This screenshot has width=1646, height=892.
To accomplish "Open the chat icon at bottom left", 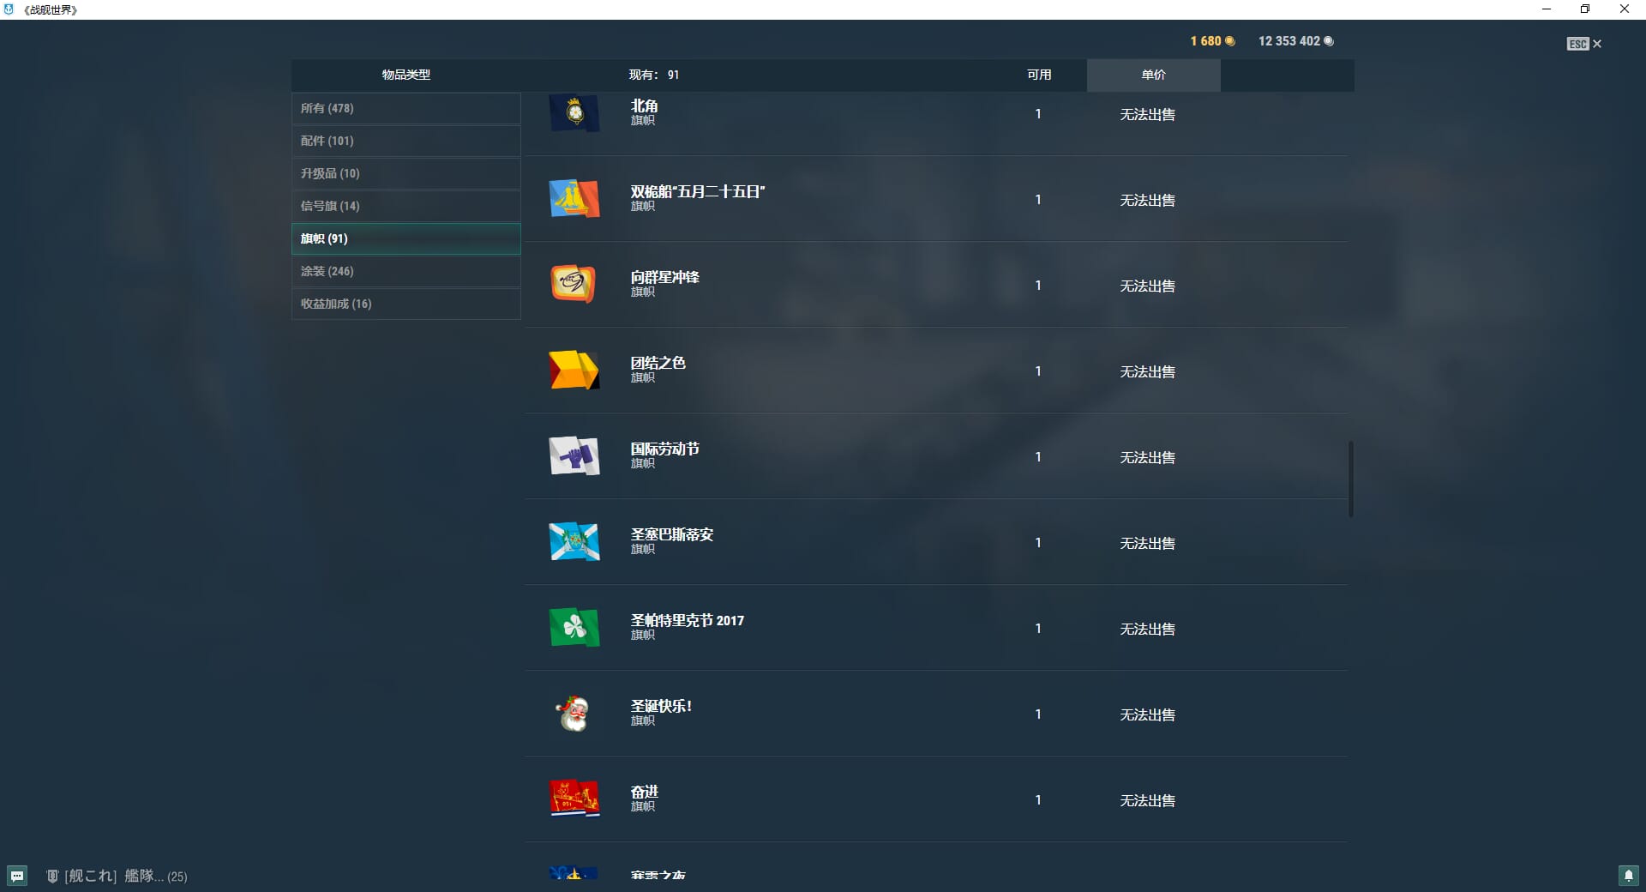I will tap(17, 876).
